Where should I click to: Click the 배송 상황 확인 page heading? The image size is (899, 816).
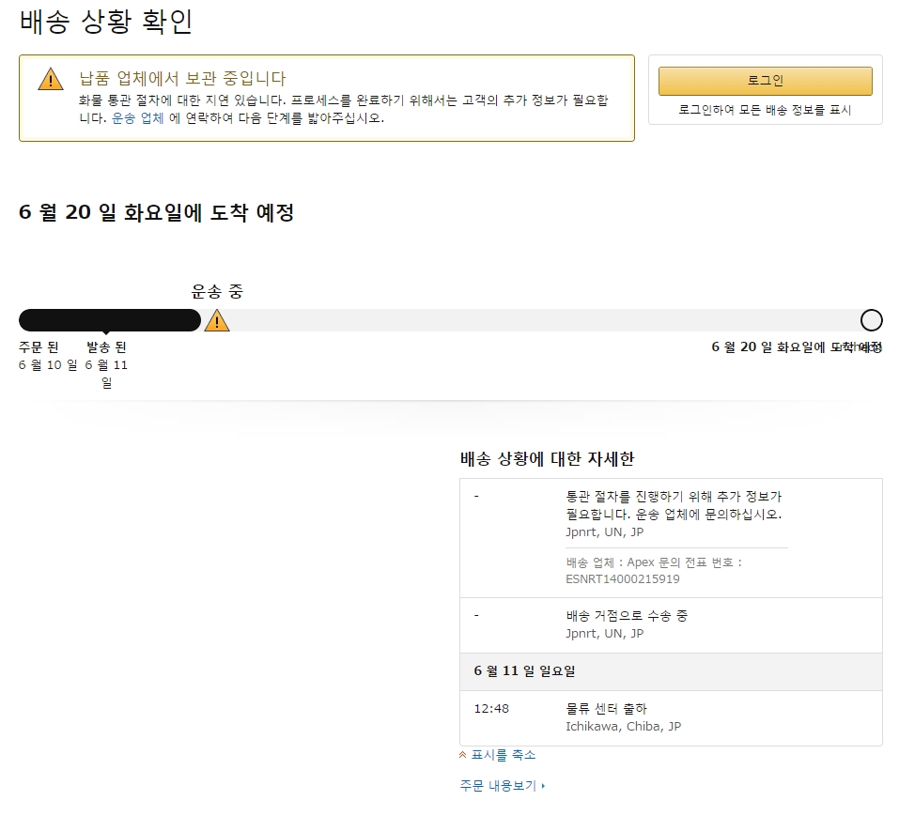pos(106,22)
